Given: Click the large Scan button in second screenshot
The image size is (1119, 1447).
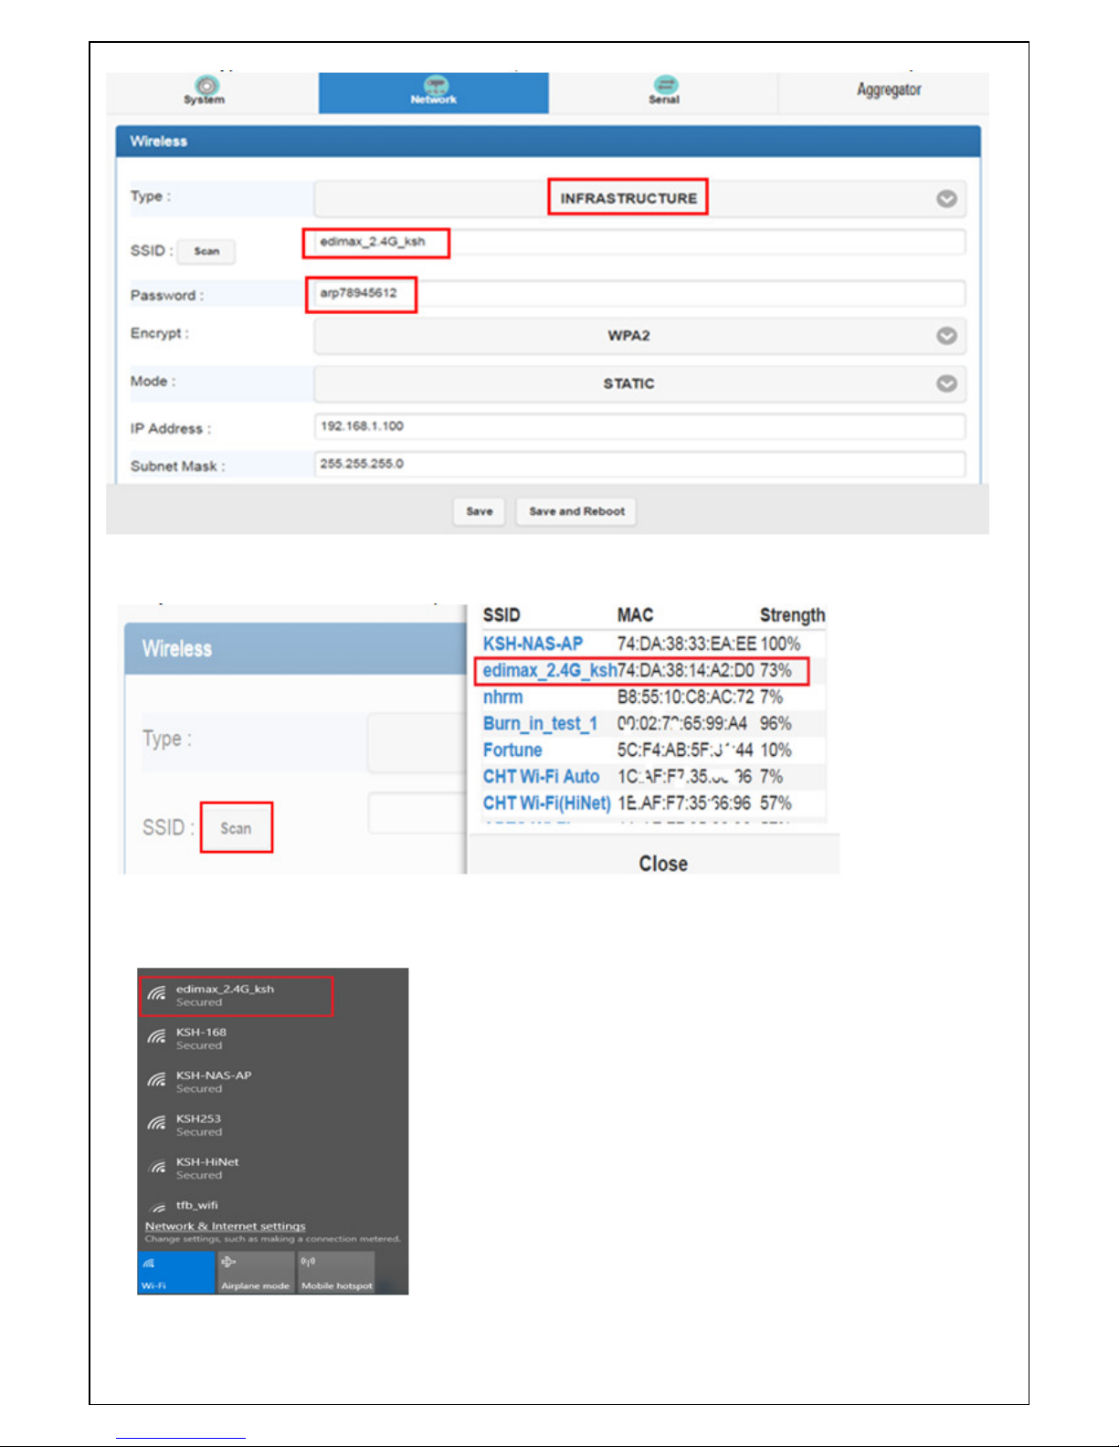Looking at the screenshot, I should point(236,828).
